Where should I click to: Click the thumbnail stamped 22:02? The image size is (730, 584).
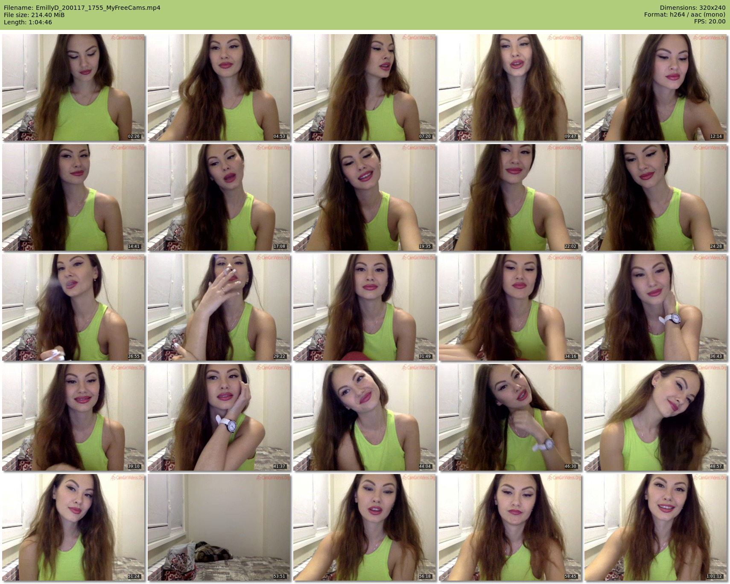point(510,197)
